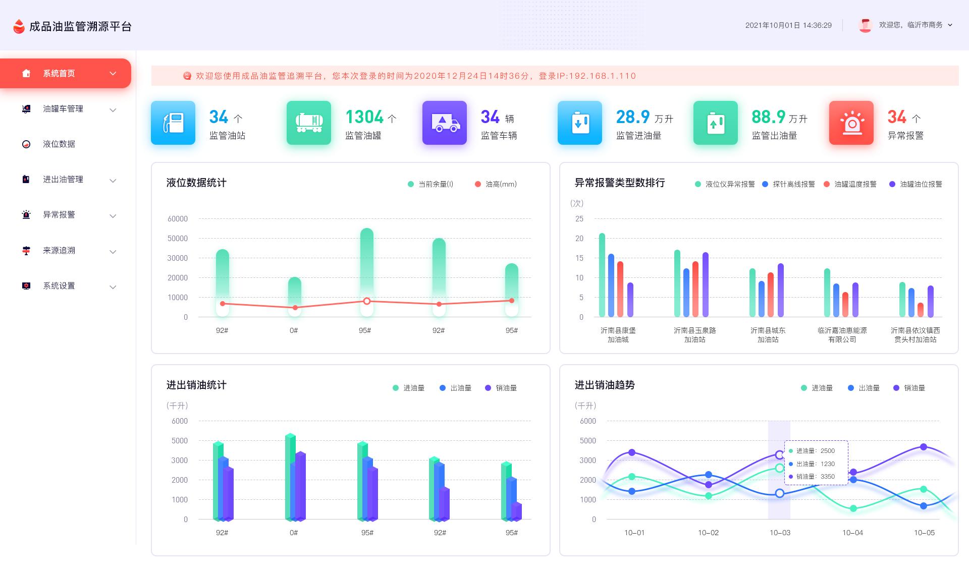
Task: Select the 系统首页 menu item
Action: [x=59, y=74]
